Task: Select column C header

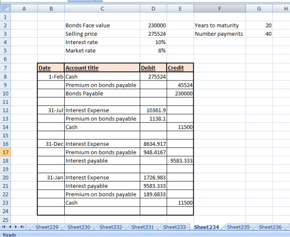Action: tap(103, 8)
